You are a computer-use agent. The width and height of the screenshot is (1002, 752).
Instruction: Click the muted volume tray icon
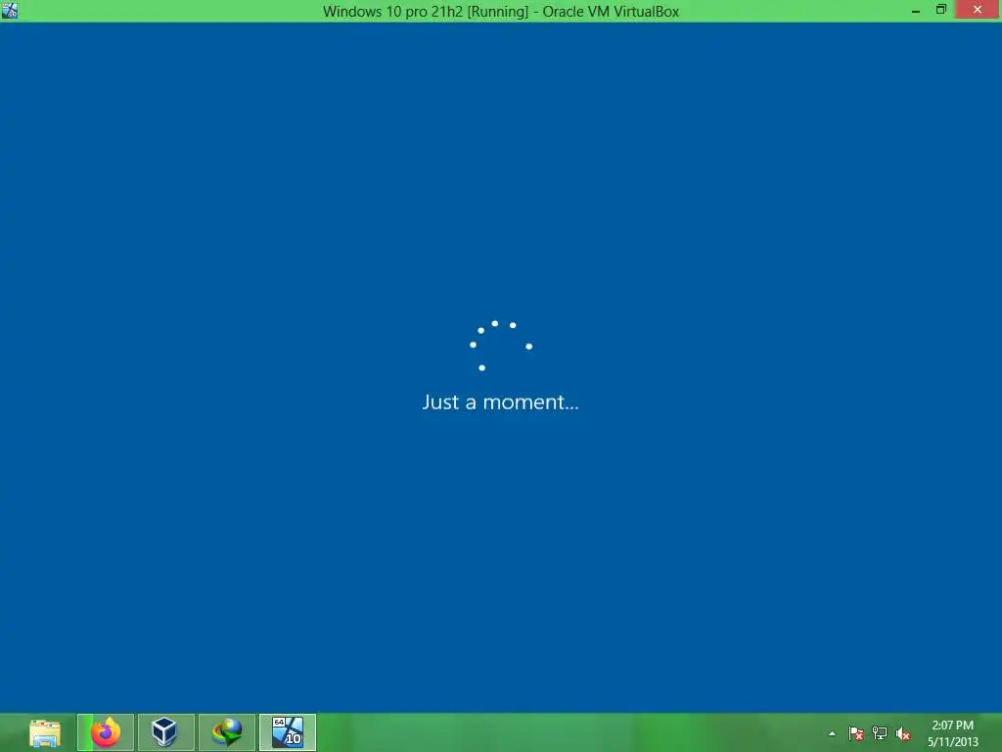click(x=903, y=733)
